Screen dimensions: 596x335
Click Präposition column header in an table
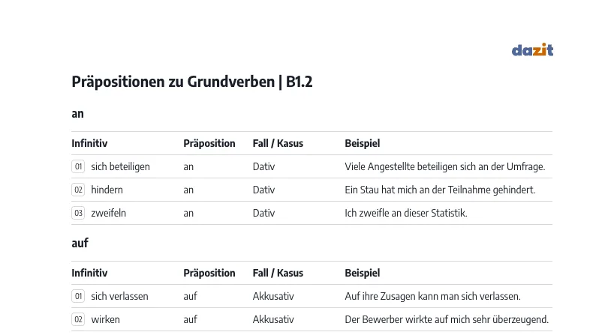tap(209, 143)
